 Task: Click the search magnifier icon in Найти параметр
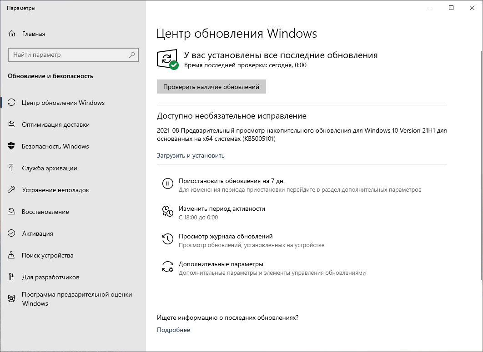132,55
